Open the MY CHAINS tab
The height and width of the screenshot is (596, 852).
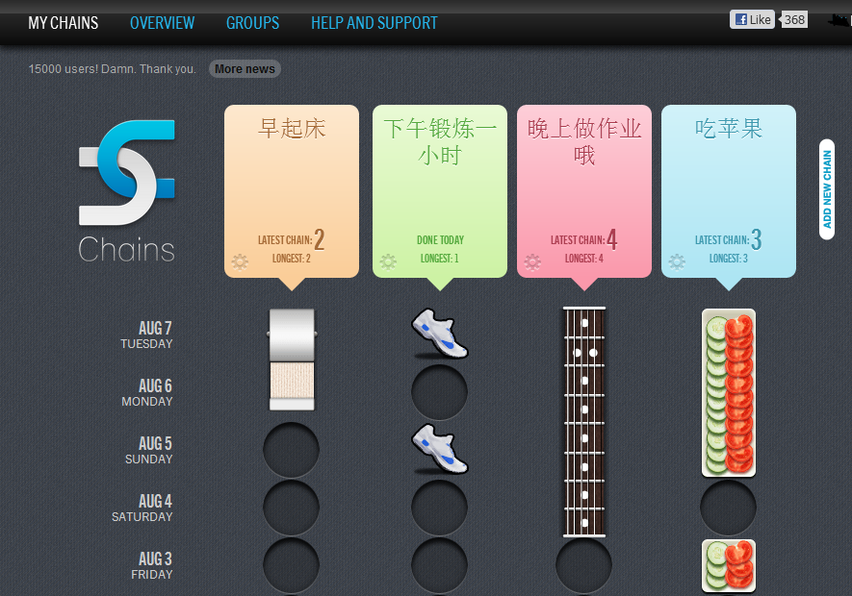click(x=63, y=23)
